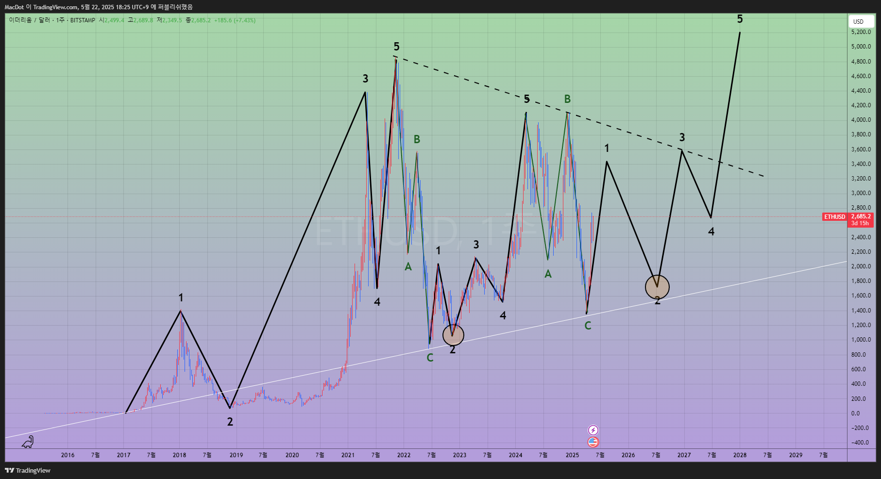Image resolution: width=881 pixels, height=479 pixels.
Task: Open the US flag economic event marker
Action: click(593, 442)
